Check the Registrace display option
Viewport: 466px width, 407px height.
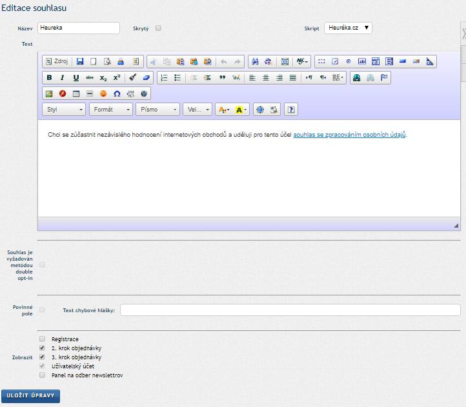43,339
